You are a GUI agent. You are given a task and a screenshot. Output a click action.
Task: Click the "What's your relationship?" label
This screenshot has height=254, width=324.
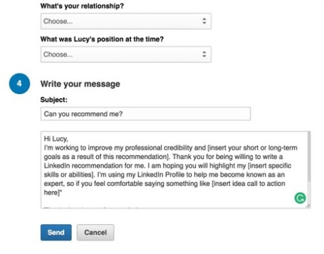point(82,6)
